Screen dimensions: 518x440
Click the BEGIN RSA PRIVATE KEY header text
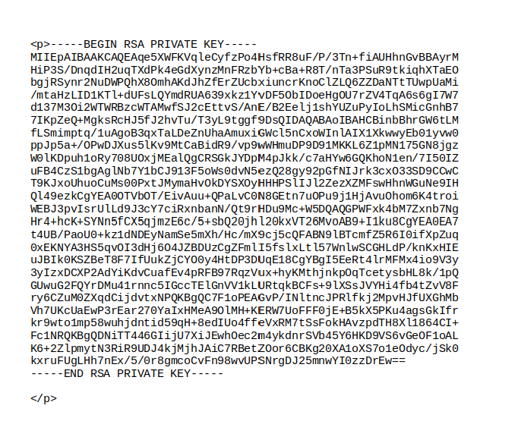point(153,44)
